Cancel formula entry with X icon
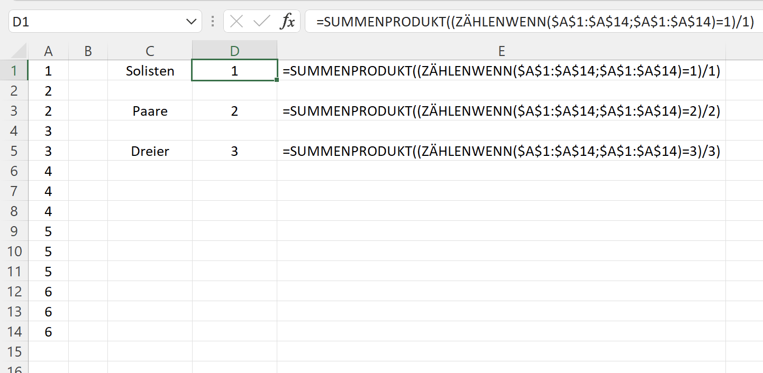The height and width of the screenshot is (373, 763). [237, 22]
